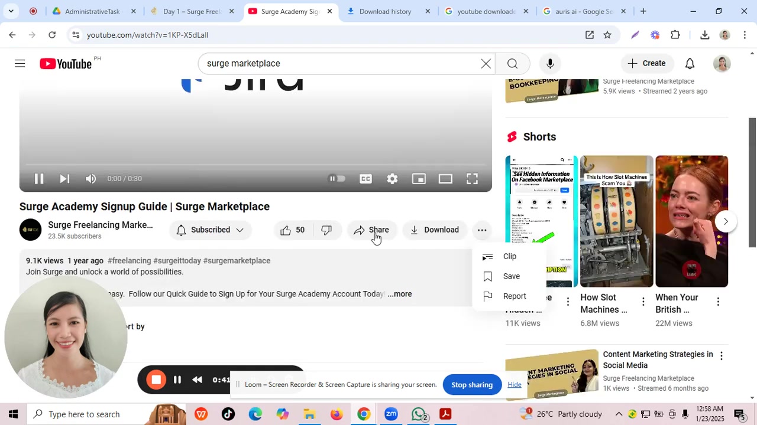Clear the search box with the X icon
Viewport: 757px width, 425px height.
click(x=486, y=64)
